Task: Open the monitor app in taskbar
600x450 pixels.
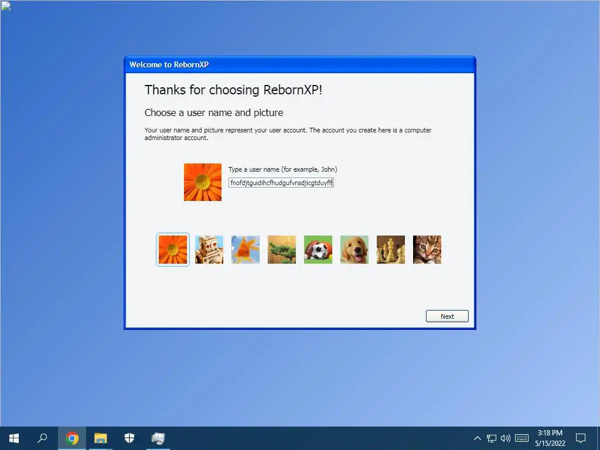Action: [158, 438]
